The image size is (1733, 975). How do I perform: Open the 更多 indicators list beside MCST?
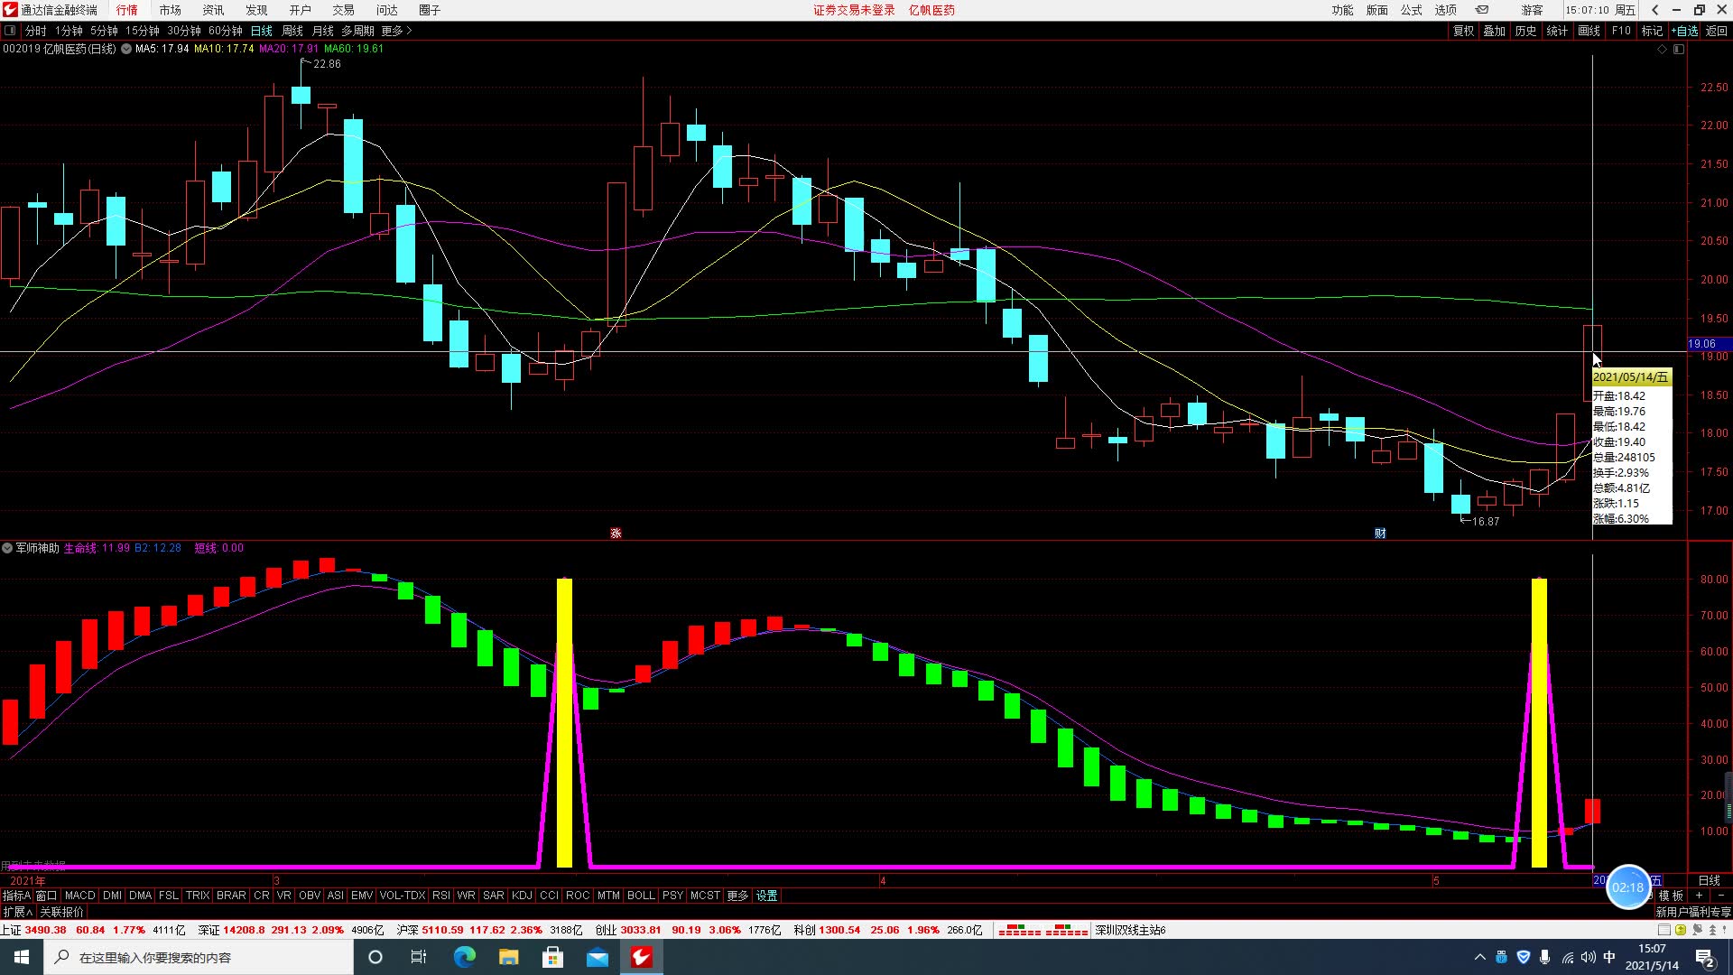tap(737, 896)
